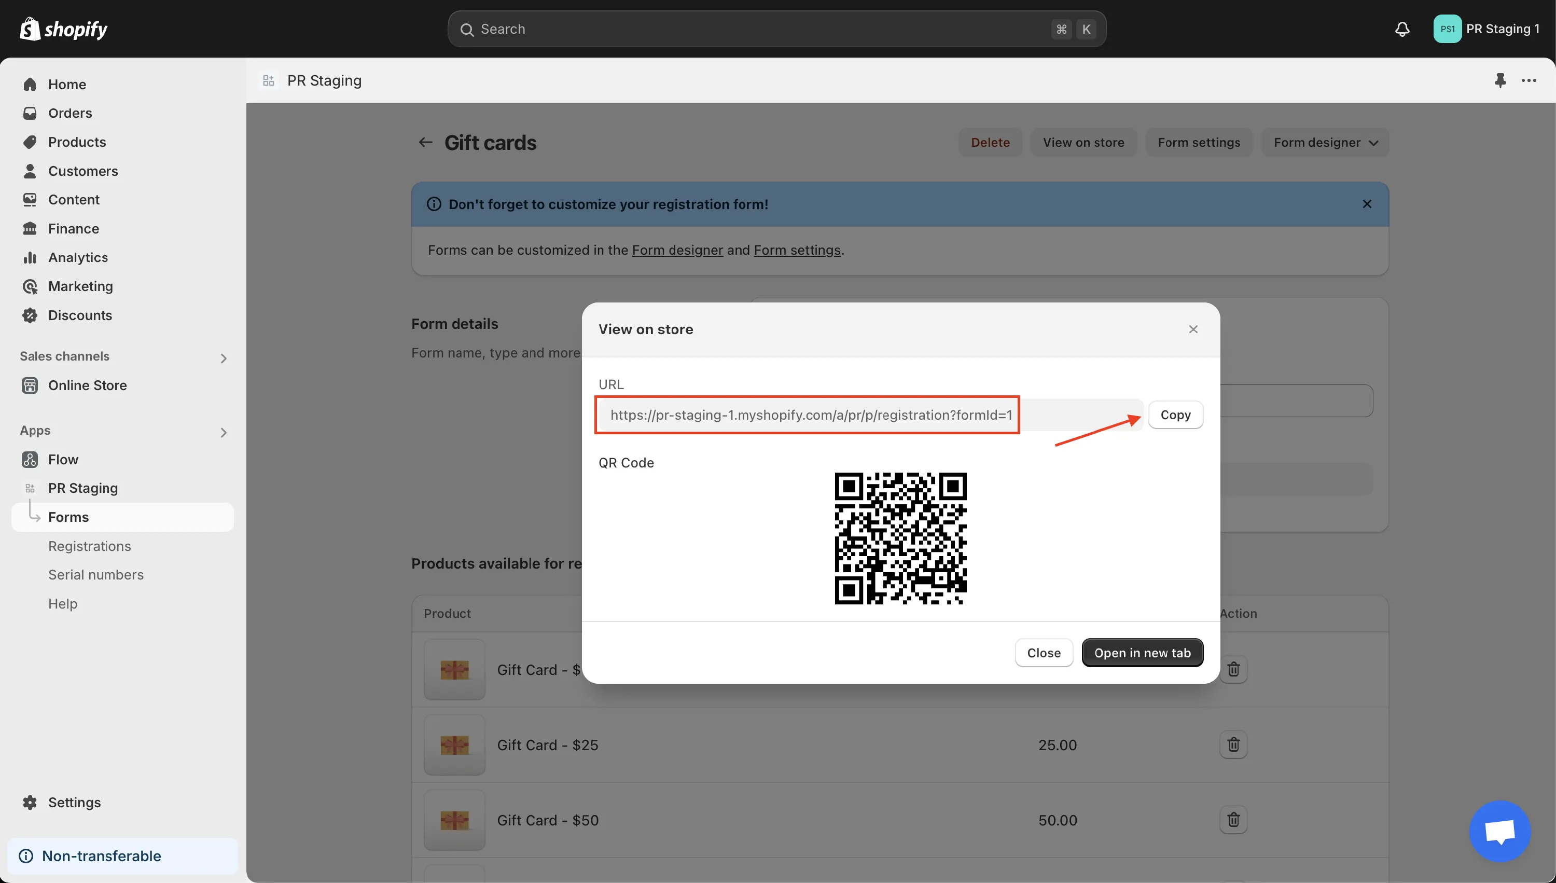This screenshot has width=1556, height=883.
Task: Click the QR code image
Action: [x=900, y=539]
